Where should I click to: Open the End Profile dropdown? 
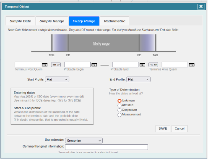tap(138, 79)
